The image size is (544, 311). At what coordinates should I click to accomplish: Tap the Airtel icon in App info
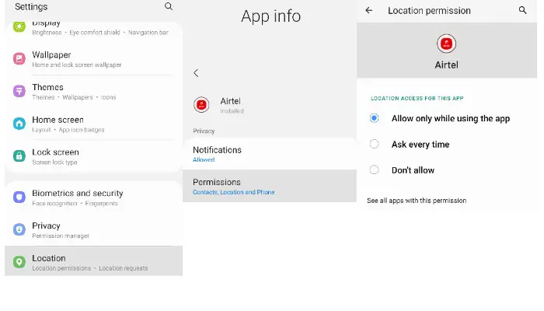pyautogui.click(x=201, y=105)
